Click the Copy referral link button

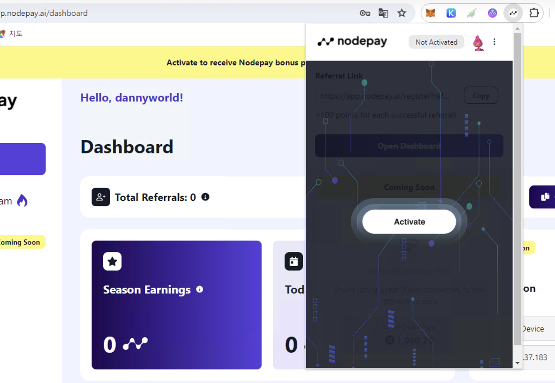coord(481,96)
